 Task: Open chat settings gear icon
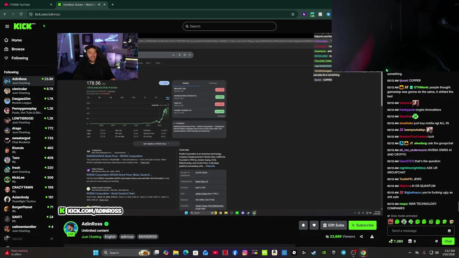point(436,241)
